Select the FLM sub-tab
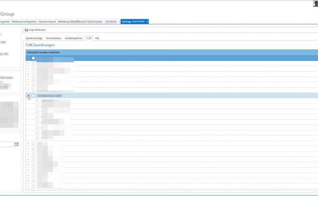 (89, 38)
